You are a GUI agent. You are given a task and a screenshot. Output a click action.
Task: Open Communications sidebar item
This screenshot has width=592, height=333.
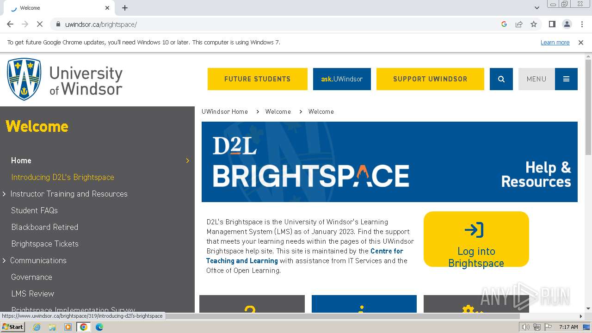(38, 260)
